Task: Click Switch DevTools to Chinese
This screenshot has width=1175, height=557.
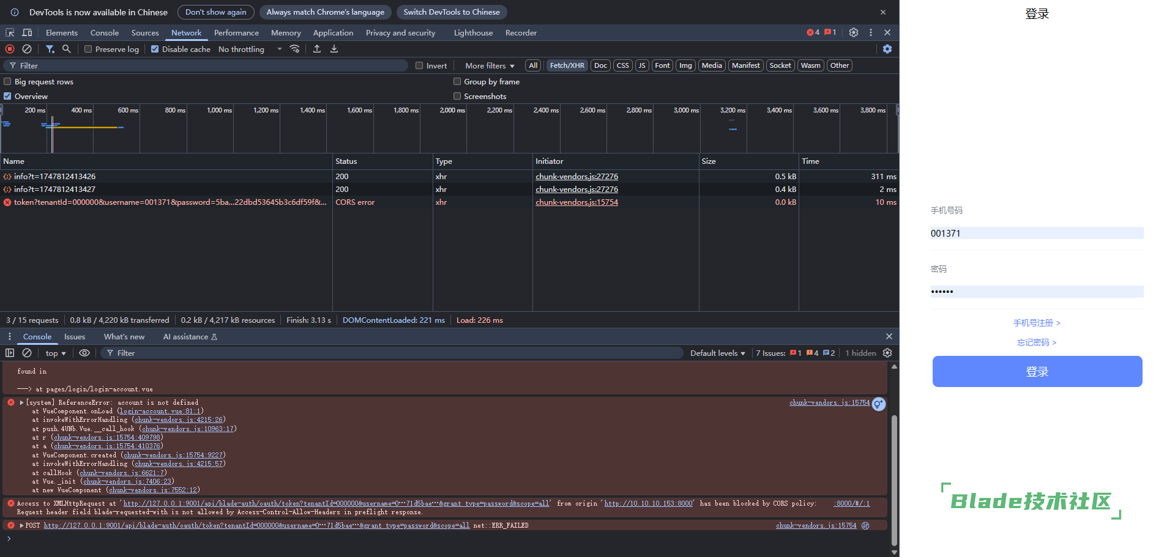Action: (x=452, y=12)
